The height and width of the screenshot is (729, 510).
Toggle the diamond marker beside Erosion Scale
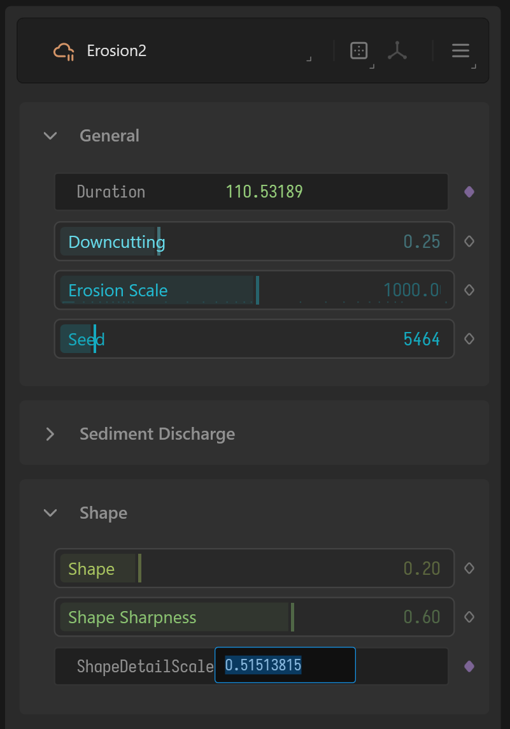(x=469, y=290)
